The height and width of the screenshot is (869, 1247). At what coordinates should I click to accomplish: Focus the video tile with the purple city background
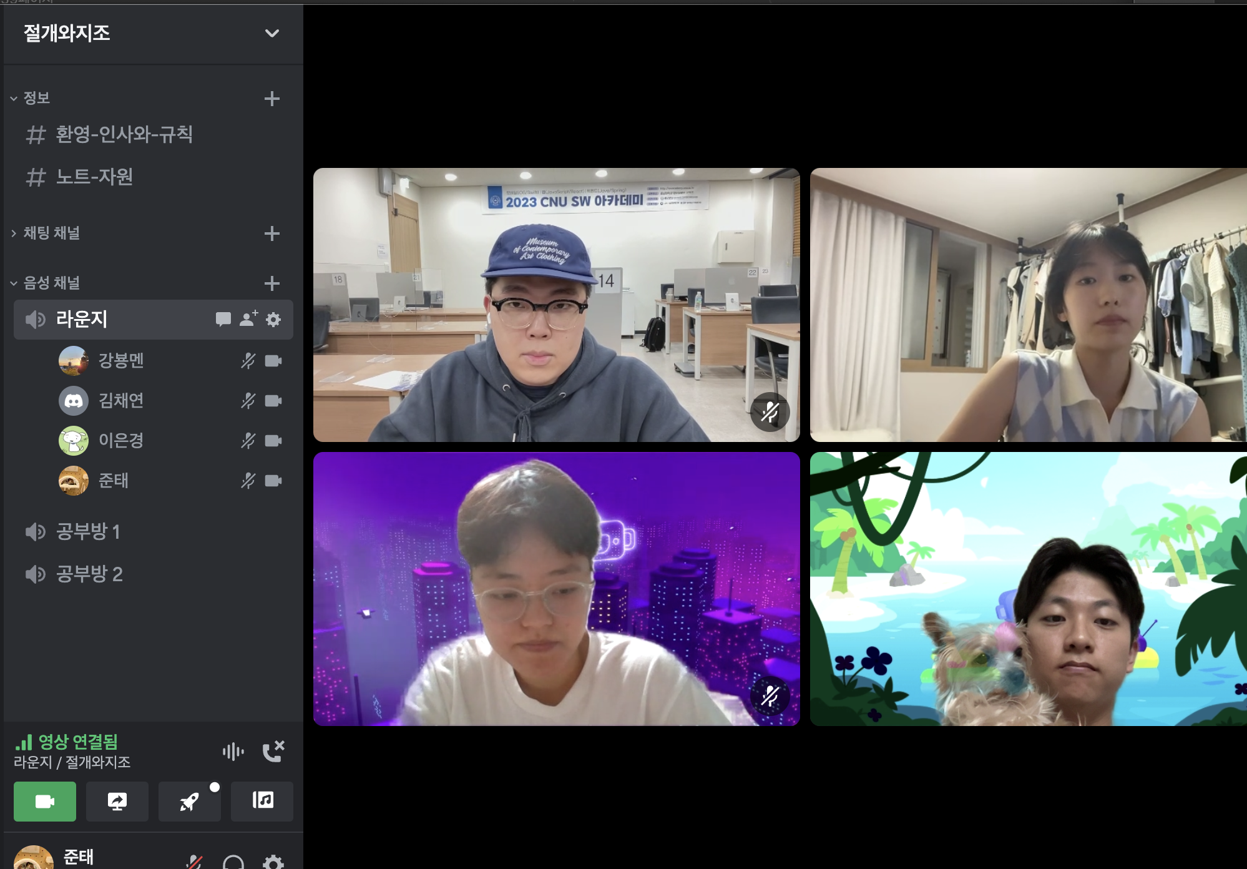pyautogui.click(x=557, y=589)
